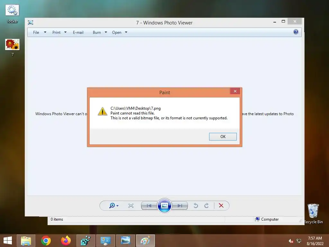
Task: Click the warning icon in Paint dialog
Action: (x=102, y=111)
